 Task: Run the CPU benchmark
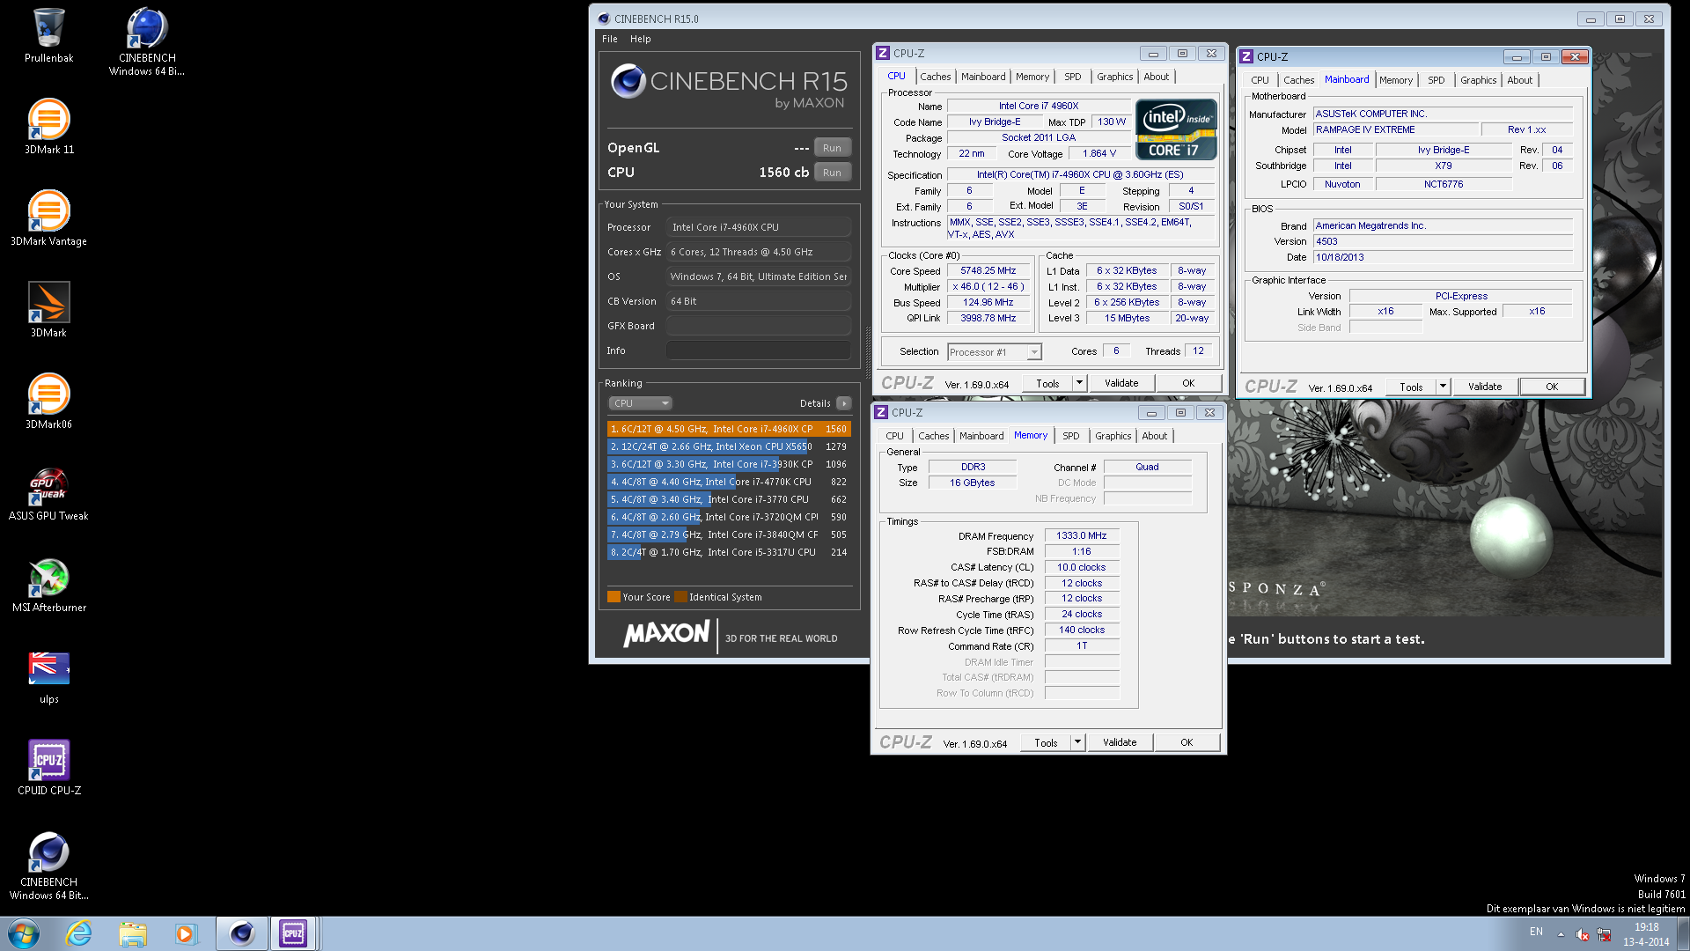point(832,173)
